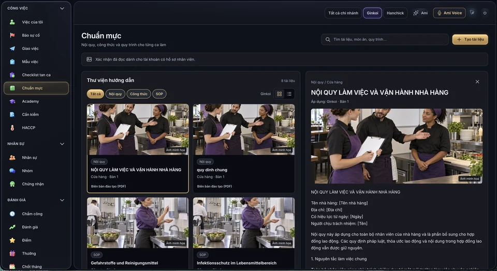
Task: Focus the Tìm tài liệu search field
Action: click(x=385, y=40)
